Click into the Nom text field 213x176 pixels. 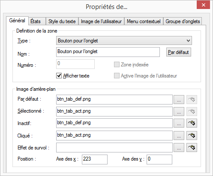click(108, 52)
